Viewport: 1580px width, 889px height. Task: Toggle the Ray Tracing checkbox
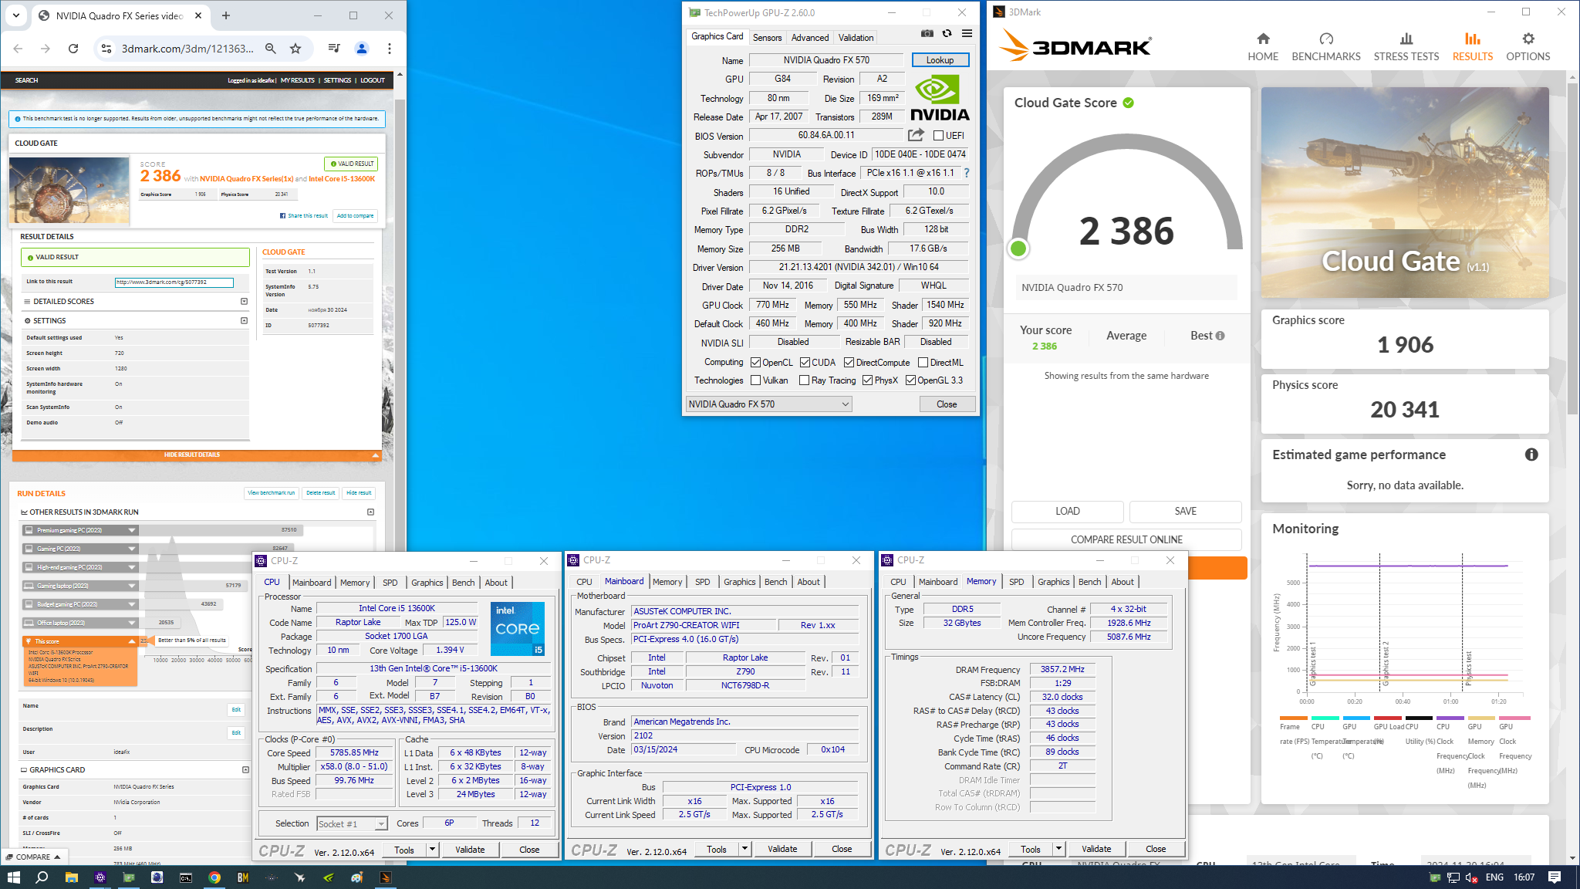coord(804,380)
